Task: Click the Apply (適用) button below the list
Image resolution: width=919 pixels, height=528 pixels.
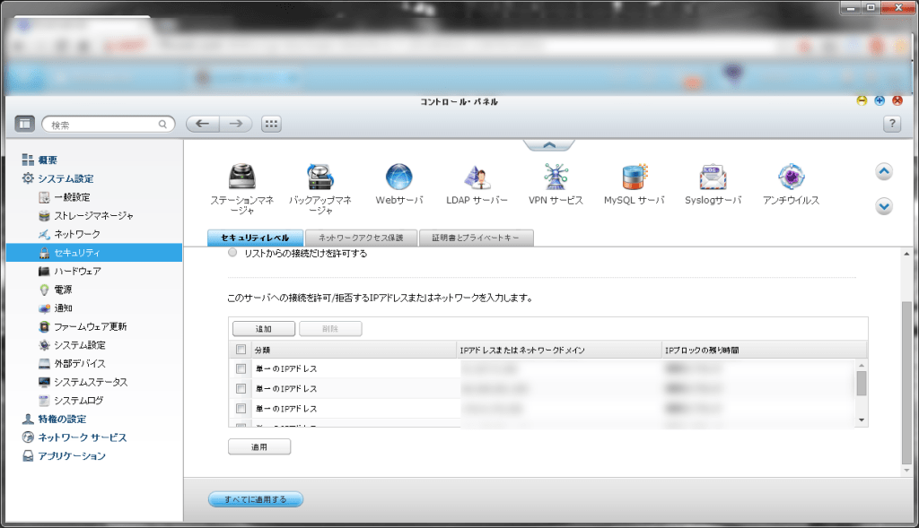Action: 259,447
